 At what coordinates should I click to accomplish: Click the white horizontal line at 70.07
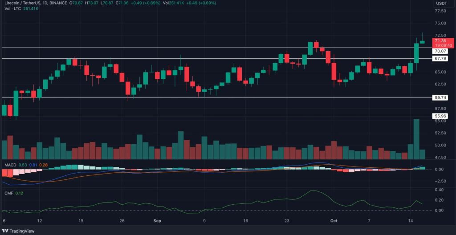tap(216, 47)
